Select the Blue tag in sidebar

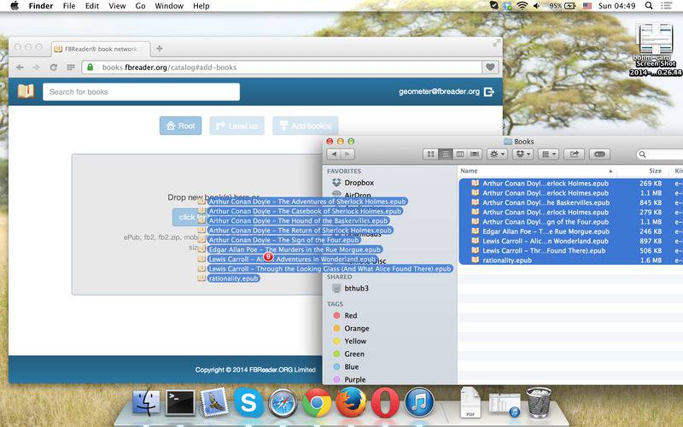pyautogui.click(x=352, y=366)
